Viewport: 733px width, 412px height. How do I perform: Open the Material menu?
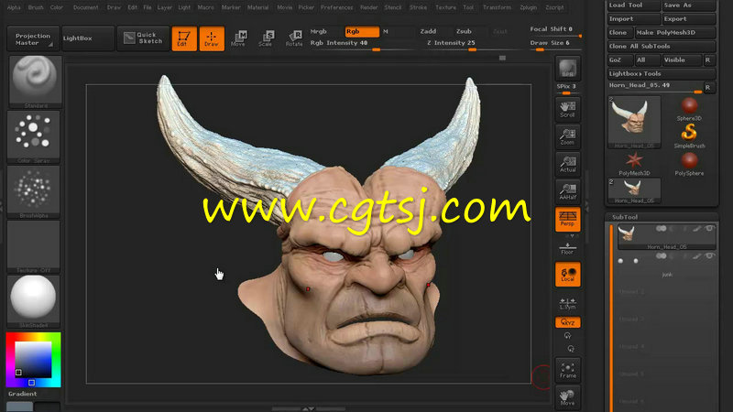[x=258, y=7]
